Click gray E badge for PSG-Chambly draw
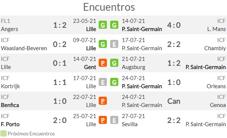 [114, 44]
